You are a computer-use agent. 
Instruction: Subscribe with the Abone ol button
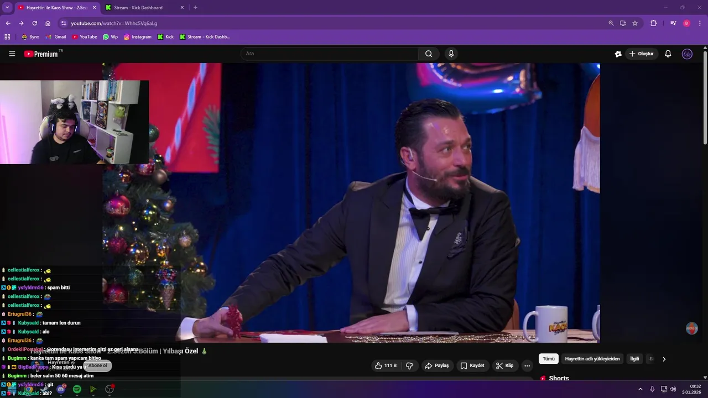point(97,365)
